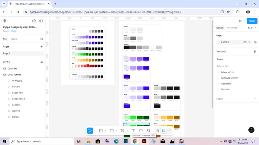Viewport: 259px width, 145px height.
Task: Expand the Primary Color style group
Action: click(x=218, y=72)
